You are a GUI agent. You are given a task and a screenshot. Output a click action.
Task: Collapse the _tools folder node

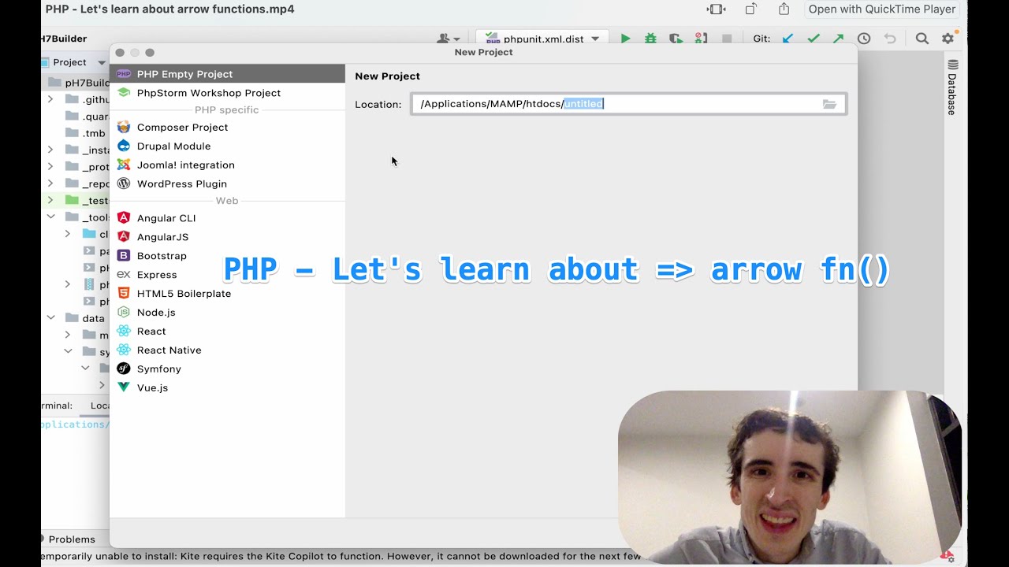50,217
